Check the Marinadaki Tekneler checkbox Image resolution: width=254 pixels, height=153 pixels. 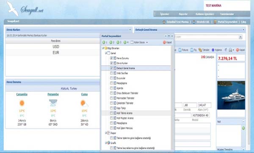point(111,98)
